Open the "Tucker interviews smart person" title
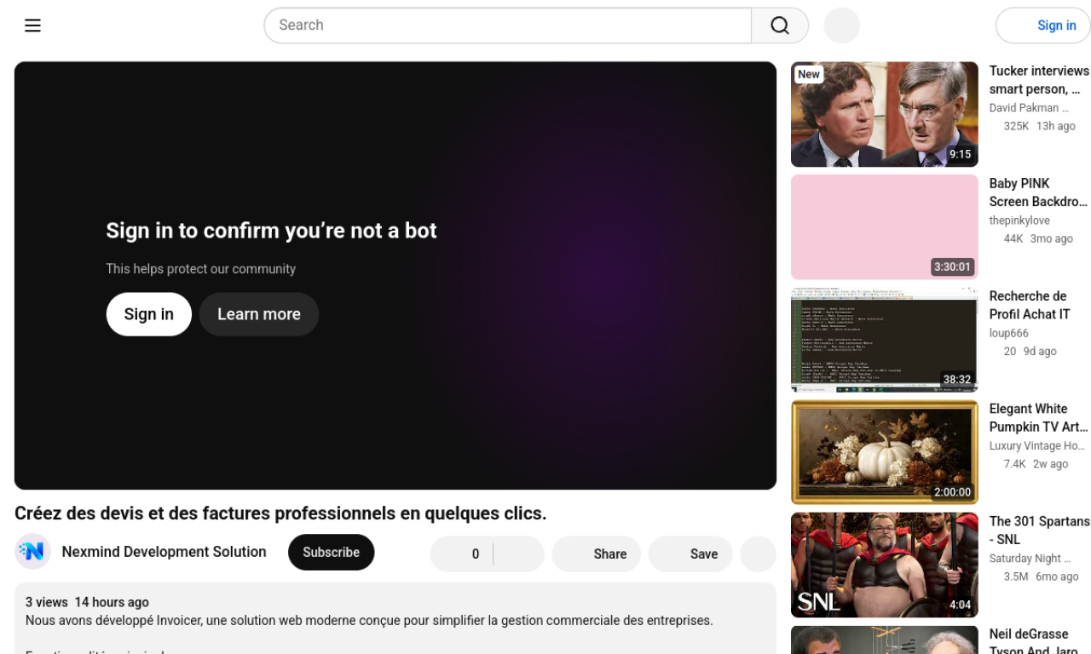Image resolution: width=1091 pixels, height=654 pixels. point(1039,80)
